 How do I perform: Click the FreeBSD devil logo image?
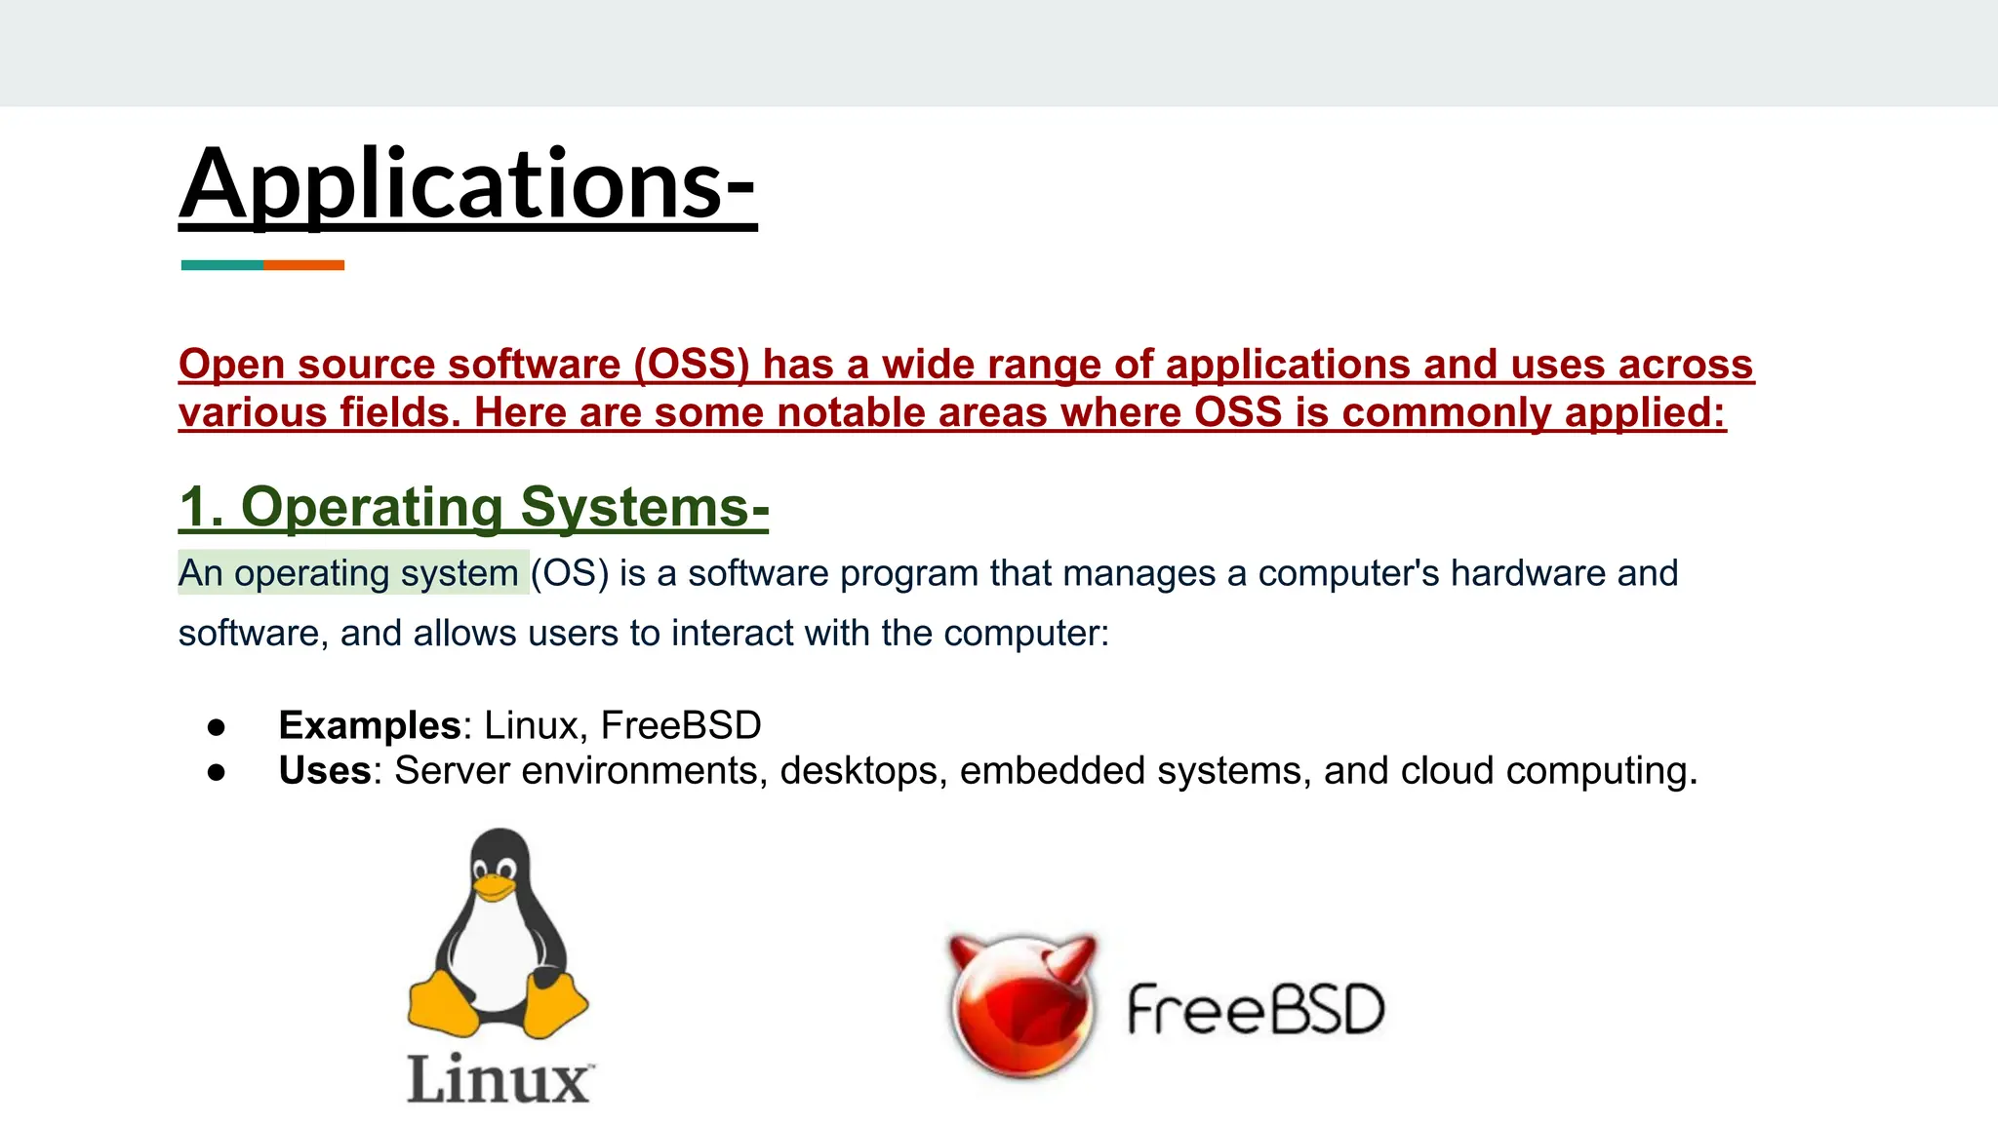click(x=1023, y=1005)
